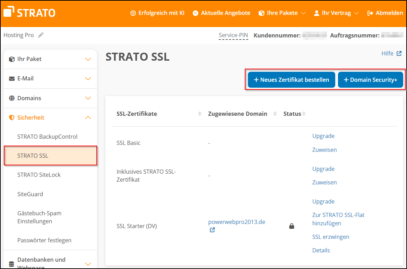Click the Aktuelle Angebote percent icon
Screen dimensions: 407x269
[x=196, y=13]
